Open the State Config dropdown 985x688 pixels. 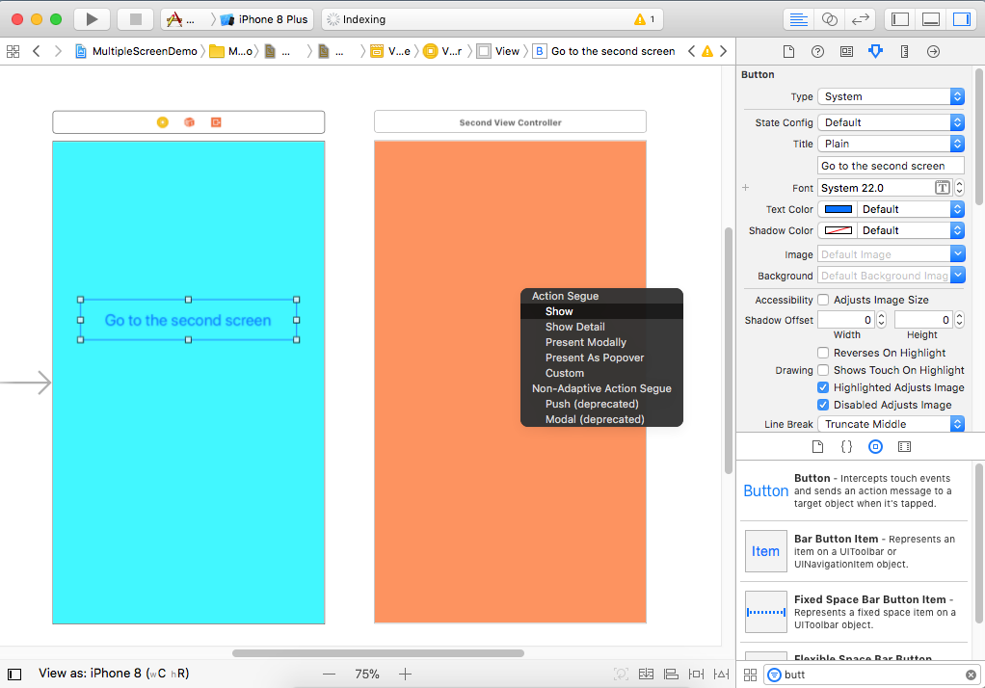tap(891, 122)
